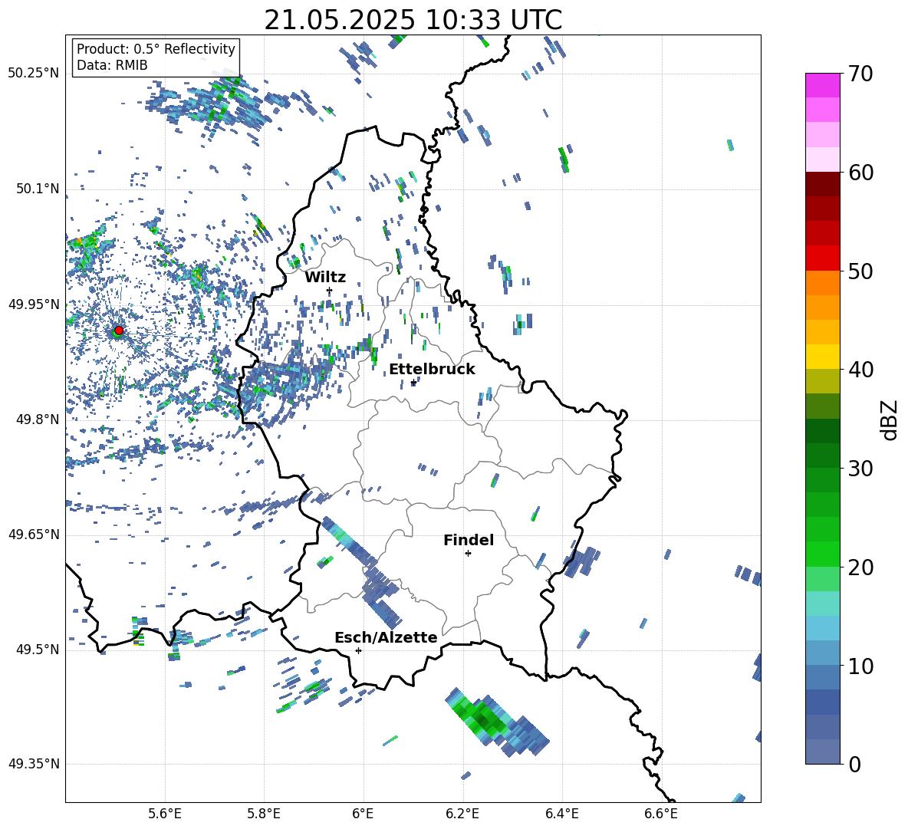Click the 6.4°E longitude label
908x829 pixels.
[561, 814]
